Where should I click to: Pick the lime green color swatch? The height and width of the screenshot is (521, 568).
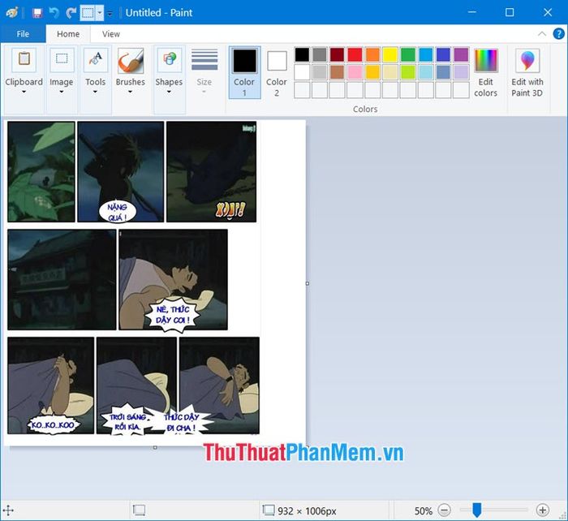pyautogui.click(x=408, y=72)
